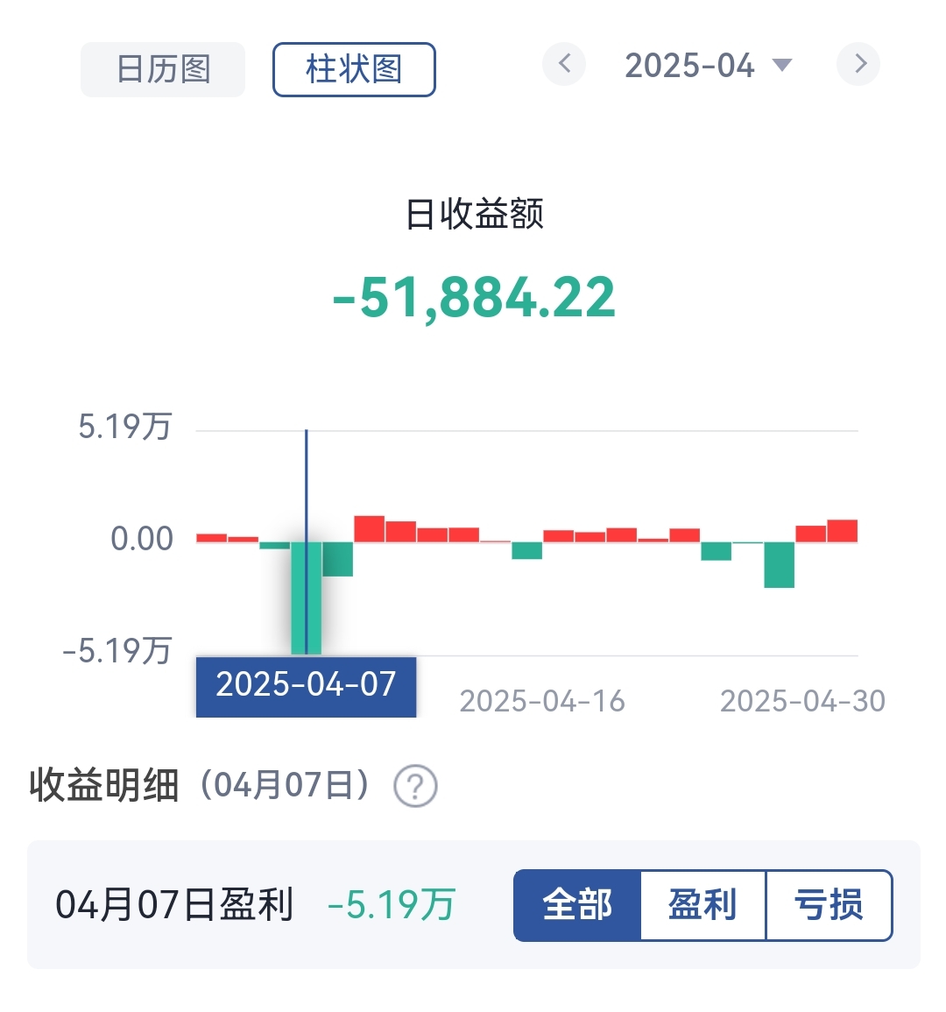Click the 日收益额 chart title
This screenshot has height=1012, width=946.
[x=474, y=214]
